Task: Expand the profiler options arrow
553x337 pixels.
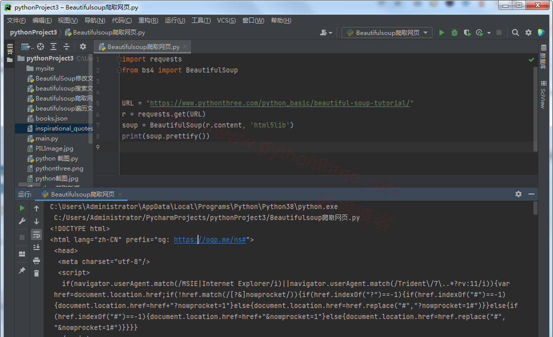Action: pos(489,33)
